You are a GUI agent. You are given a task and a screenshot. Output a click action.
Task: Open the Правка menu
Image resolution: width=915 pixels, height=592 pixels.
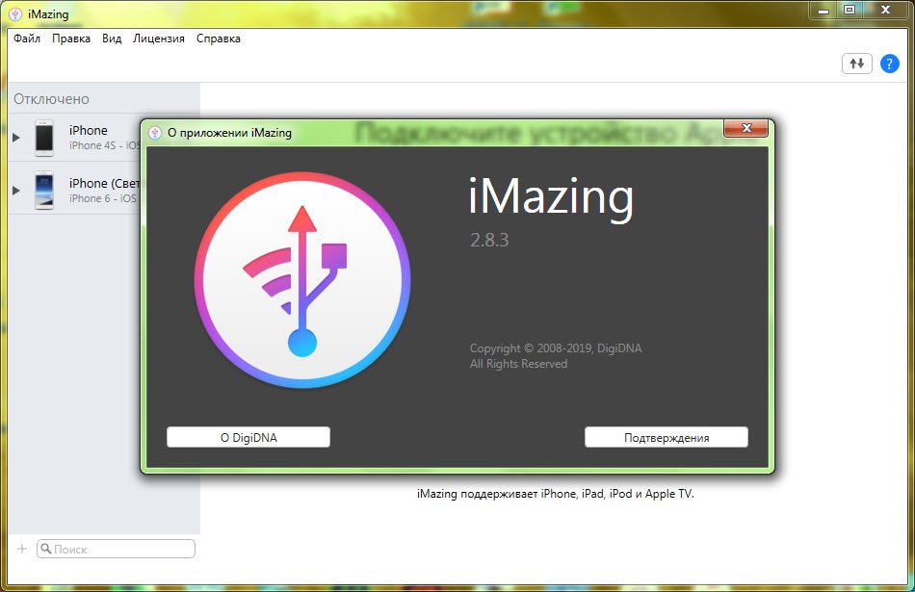71,39
